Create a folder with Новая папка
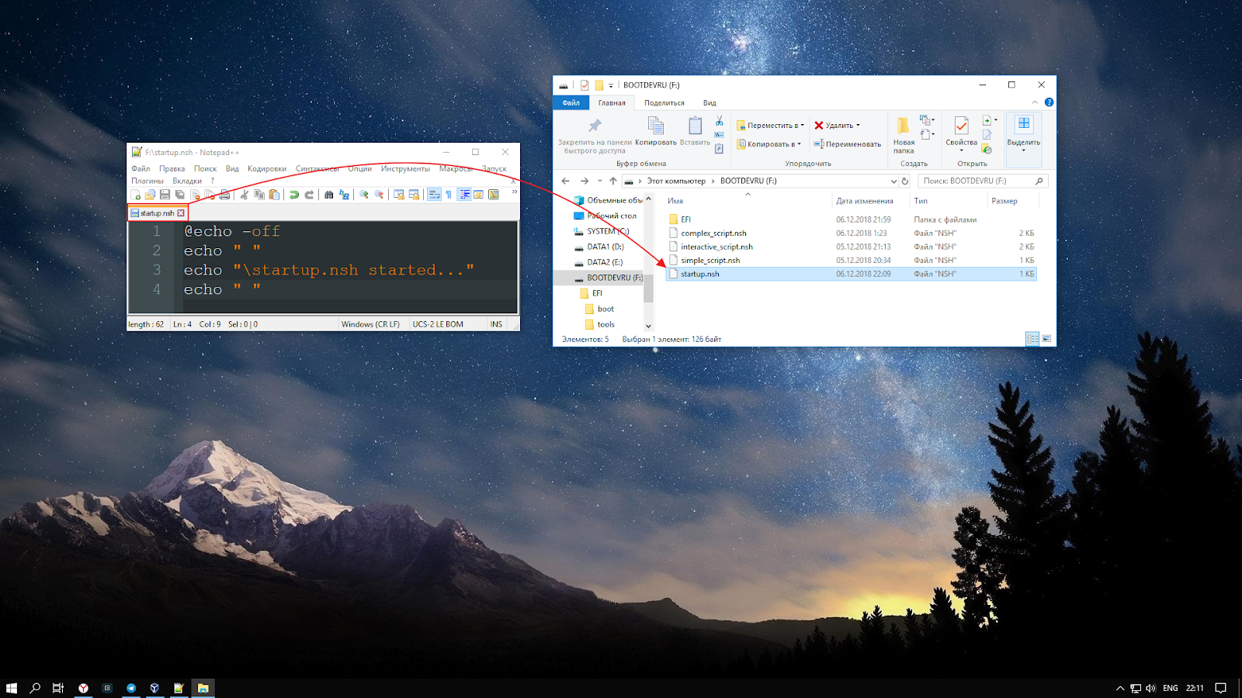This screenshot has height=698, width=1242. pos(904,135)
